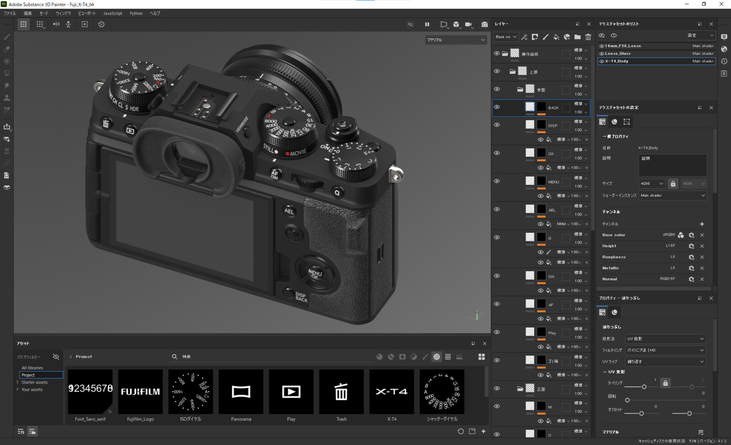731x445 pixels.
Task: Open the ファイル menu
Action: click(10, 13)
